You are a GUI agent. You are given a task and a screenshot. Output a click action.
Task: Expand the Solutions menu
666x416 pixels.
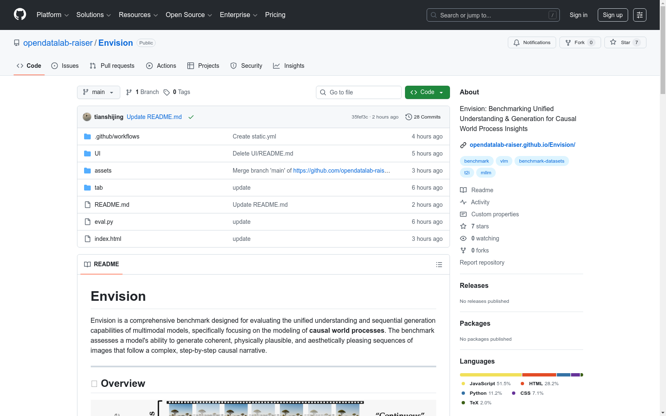click(x=94, y=15)
